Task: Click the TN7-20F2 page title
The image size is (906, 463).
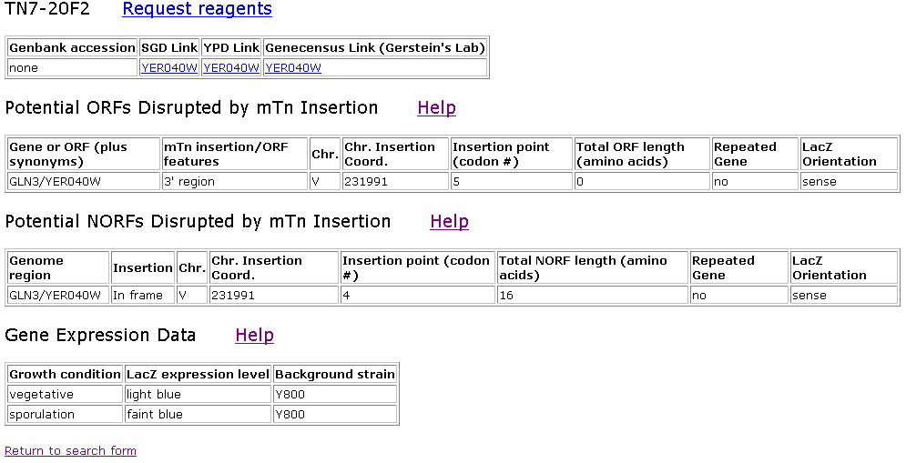Action: pos(47,9)
